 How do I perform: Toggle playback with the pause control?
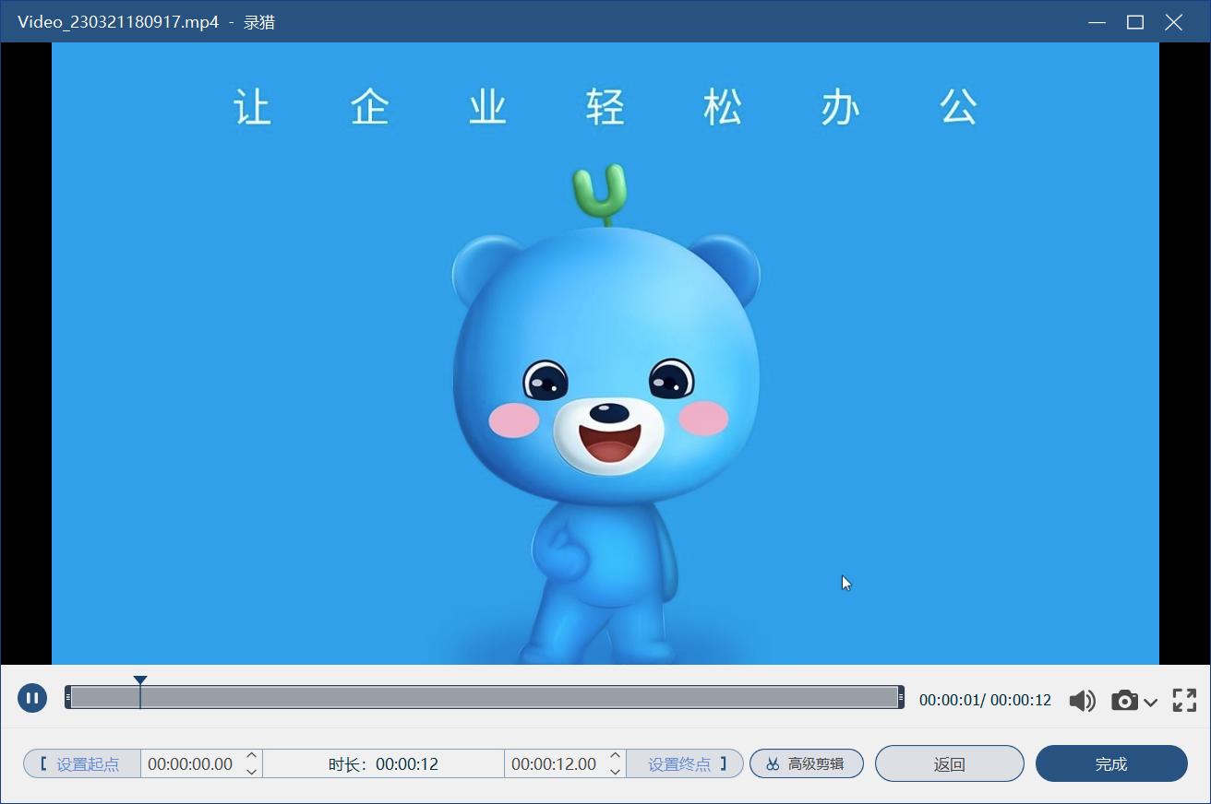coord(31,698)
